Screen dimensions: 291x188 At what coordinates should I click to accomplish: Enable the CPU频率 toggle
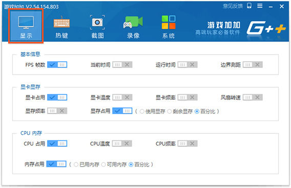pos(188,144)
